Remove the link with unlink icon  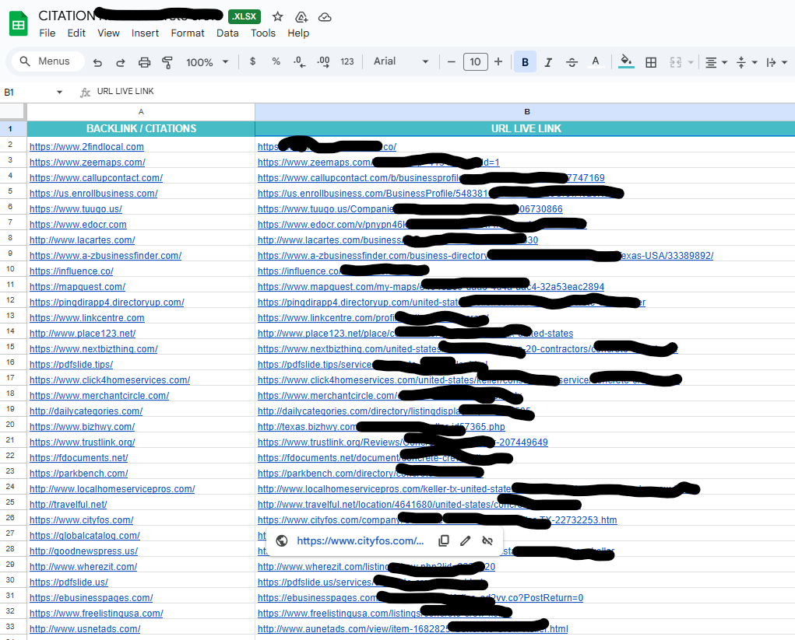click(x=487, y=540)
